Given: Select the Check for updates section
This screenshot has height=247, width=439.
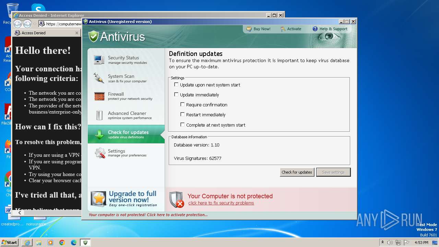Looking at the screenshot, I should point(126,134).
